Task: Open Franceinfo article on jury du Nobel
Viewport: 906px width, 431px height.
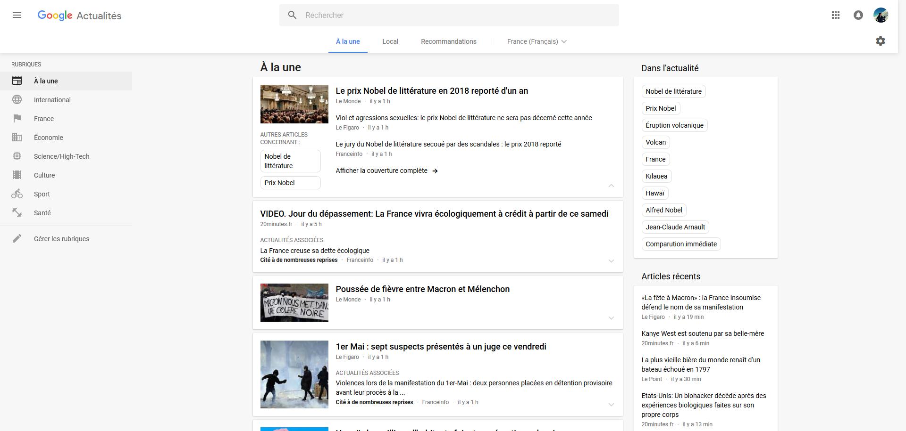Action: point(448,144)
